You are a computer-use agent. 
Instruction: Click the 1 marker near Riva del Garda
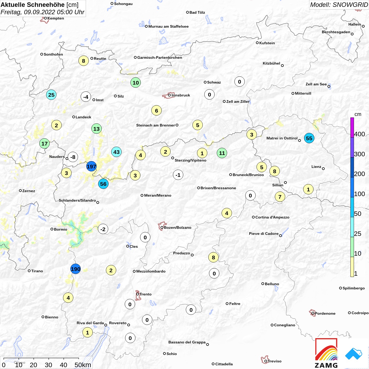[88, 332]
